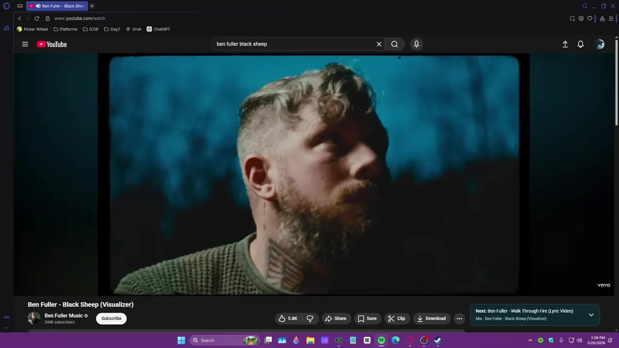Open the Opera GX menu logo

(x=7, y=6)
